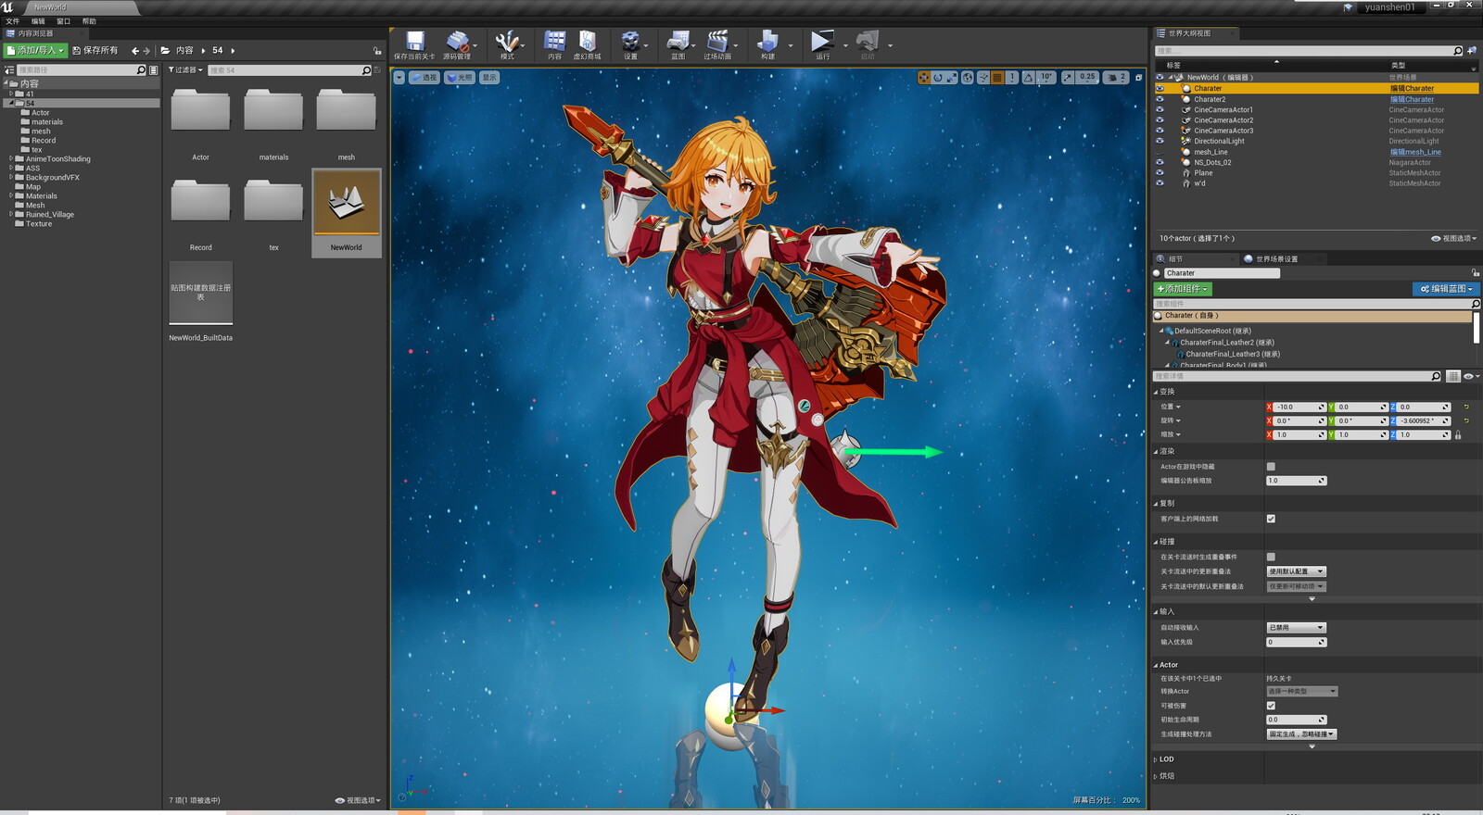1483x815 pixels.
Task: Click the green 添加组件 button
Action: (x=1183, y=289)
